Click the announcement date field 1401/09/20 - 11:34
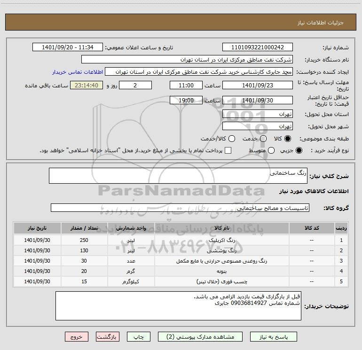Viewport: 362px width, 350px height. (x=68, y=47)
